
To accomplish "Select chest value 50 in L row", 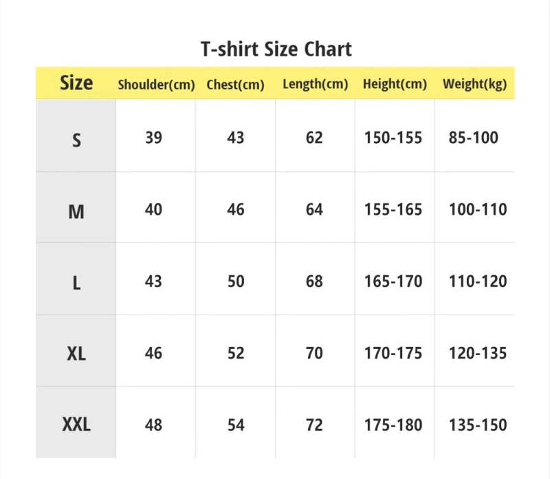I will coord(236,281).
